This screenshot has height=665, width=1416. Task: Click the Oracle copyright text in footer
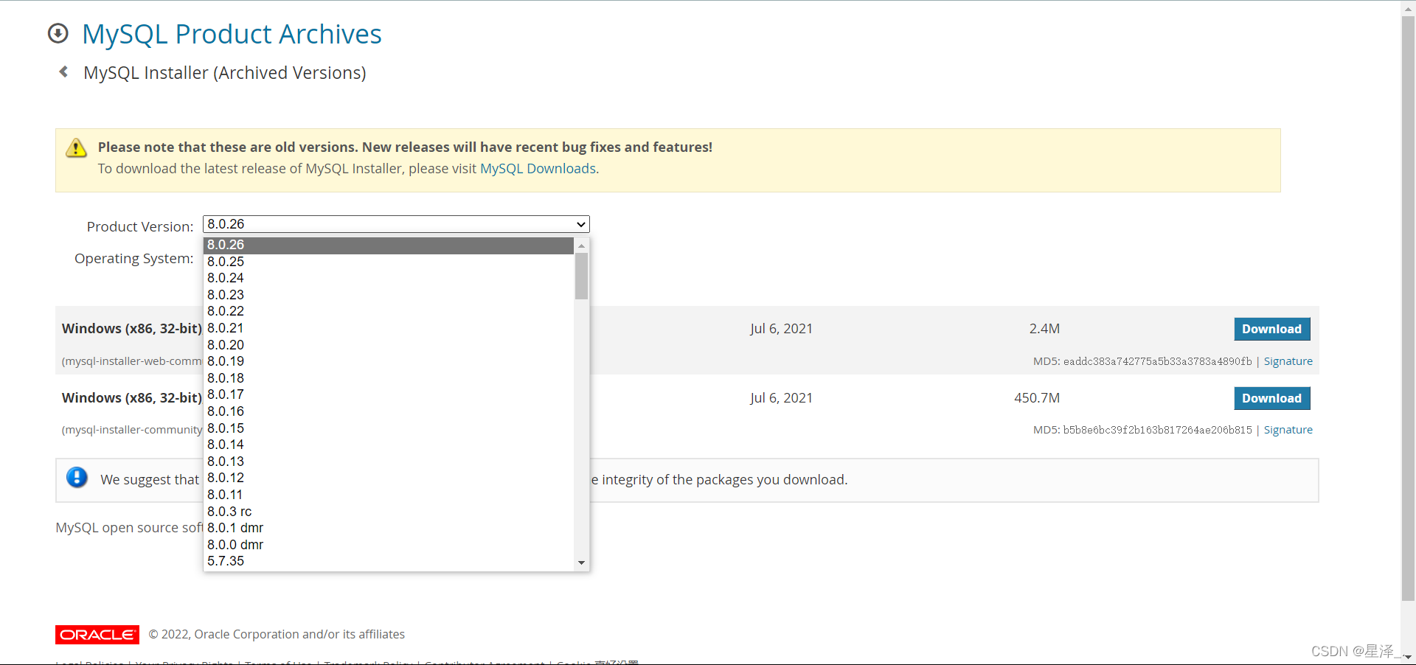click(277, 634)
